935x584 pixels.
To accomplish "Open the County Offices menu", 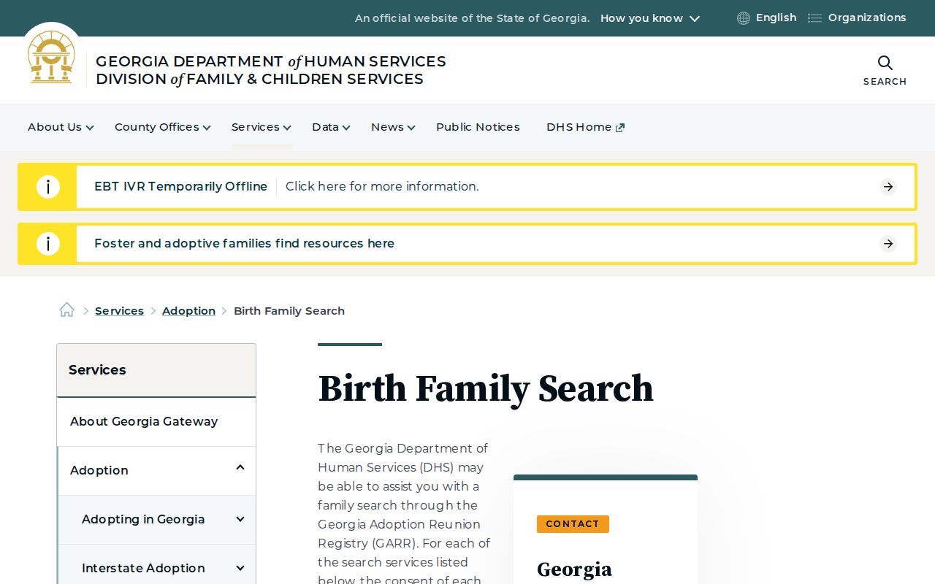I will [x=162, y=127].
